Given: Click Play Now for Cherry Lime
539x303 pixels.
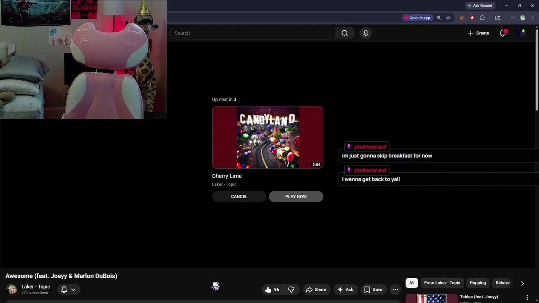Looking at the screenshot, I should [x=296, y=197].
